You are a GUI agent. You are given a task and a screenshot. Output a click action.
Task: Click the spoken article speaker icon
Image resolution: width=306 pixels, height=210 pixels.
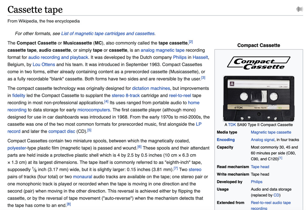[299, 9]
